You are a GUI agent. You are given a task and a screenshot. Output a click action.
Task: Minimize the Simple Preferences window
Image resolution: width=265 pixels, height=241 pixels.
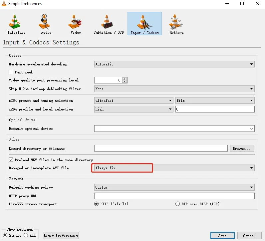pyautogui.click(x=227, y=3)
